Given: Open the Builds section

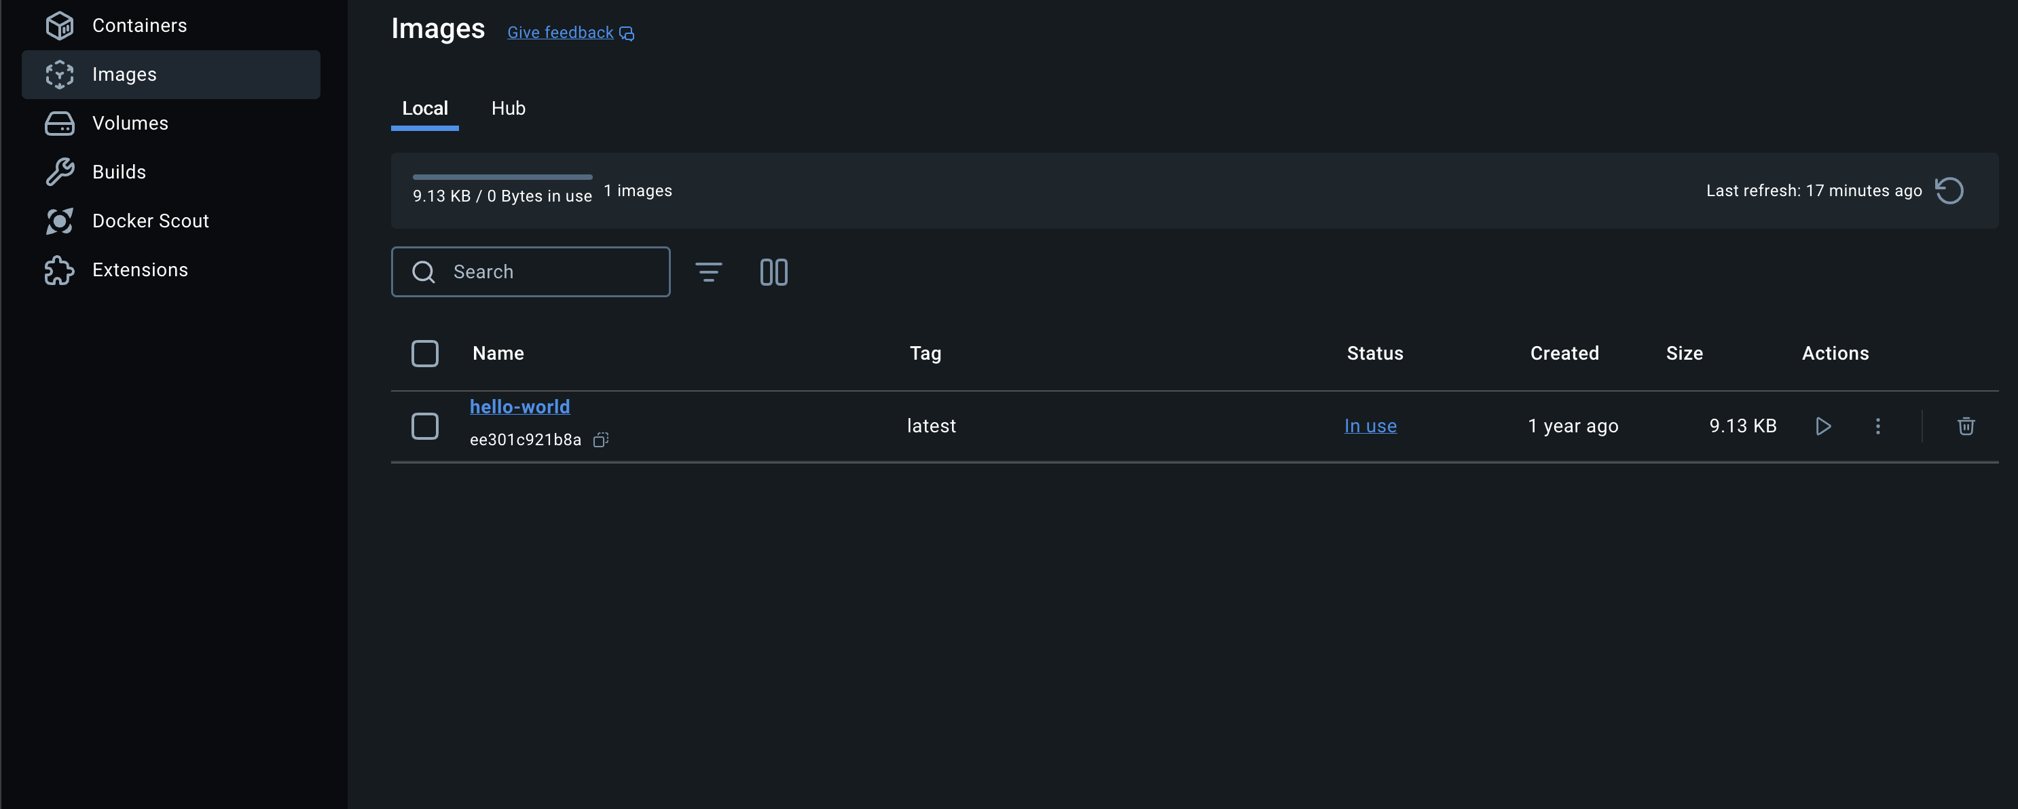Looking at the screenshot, I should (171, 172).
